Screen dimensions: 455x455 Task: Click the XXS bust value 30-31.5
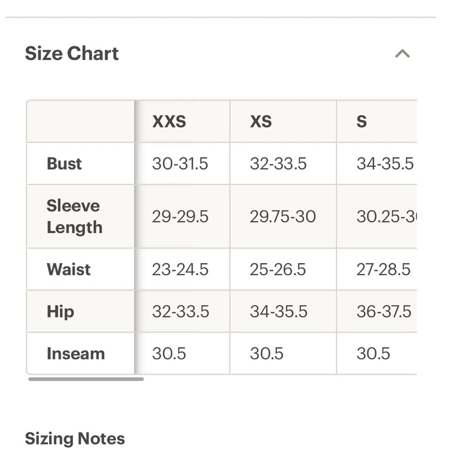(x=180, y=163)
